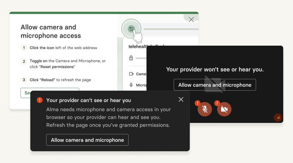Click the Camera icon in the permissions list

click(131, 74)
